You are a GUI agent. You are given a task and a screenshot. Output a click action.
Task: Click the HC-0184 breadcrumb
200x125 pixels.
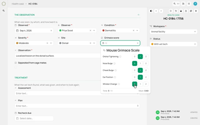click(33, 4)
